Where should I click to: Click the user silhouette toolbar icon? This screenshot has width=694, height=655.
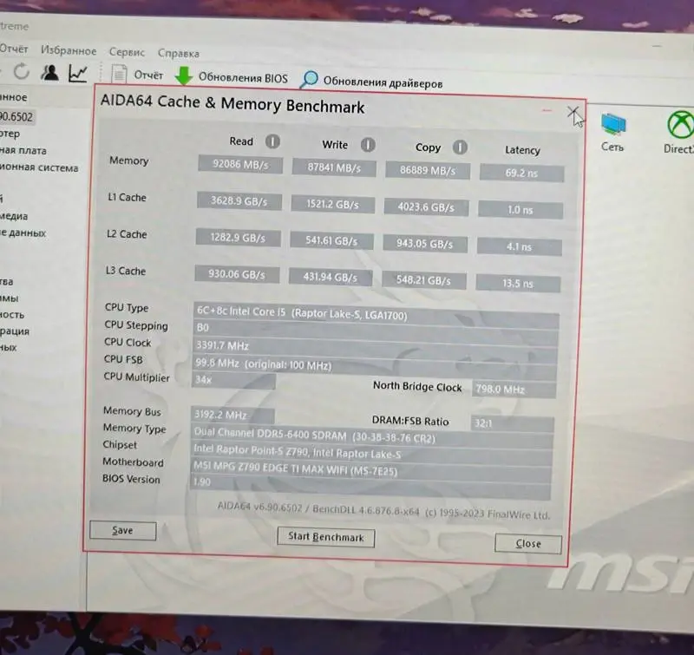[50, 72]
